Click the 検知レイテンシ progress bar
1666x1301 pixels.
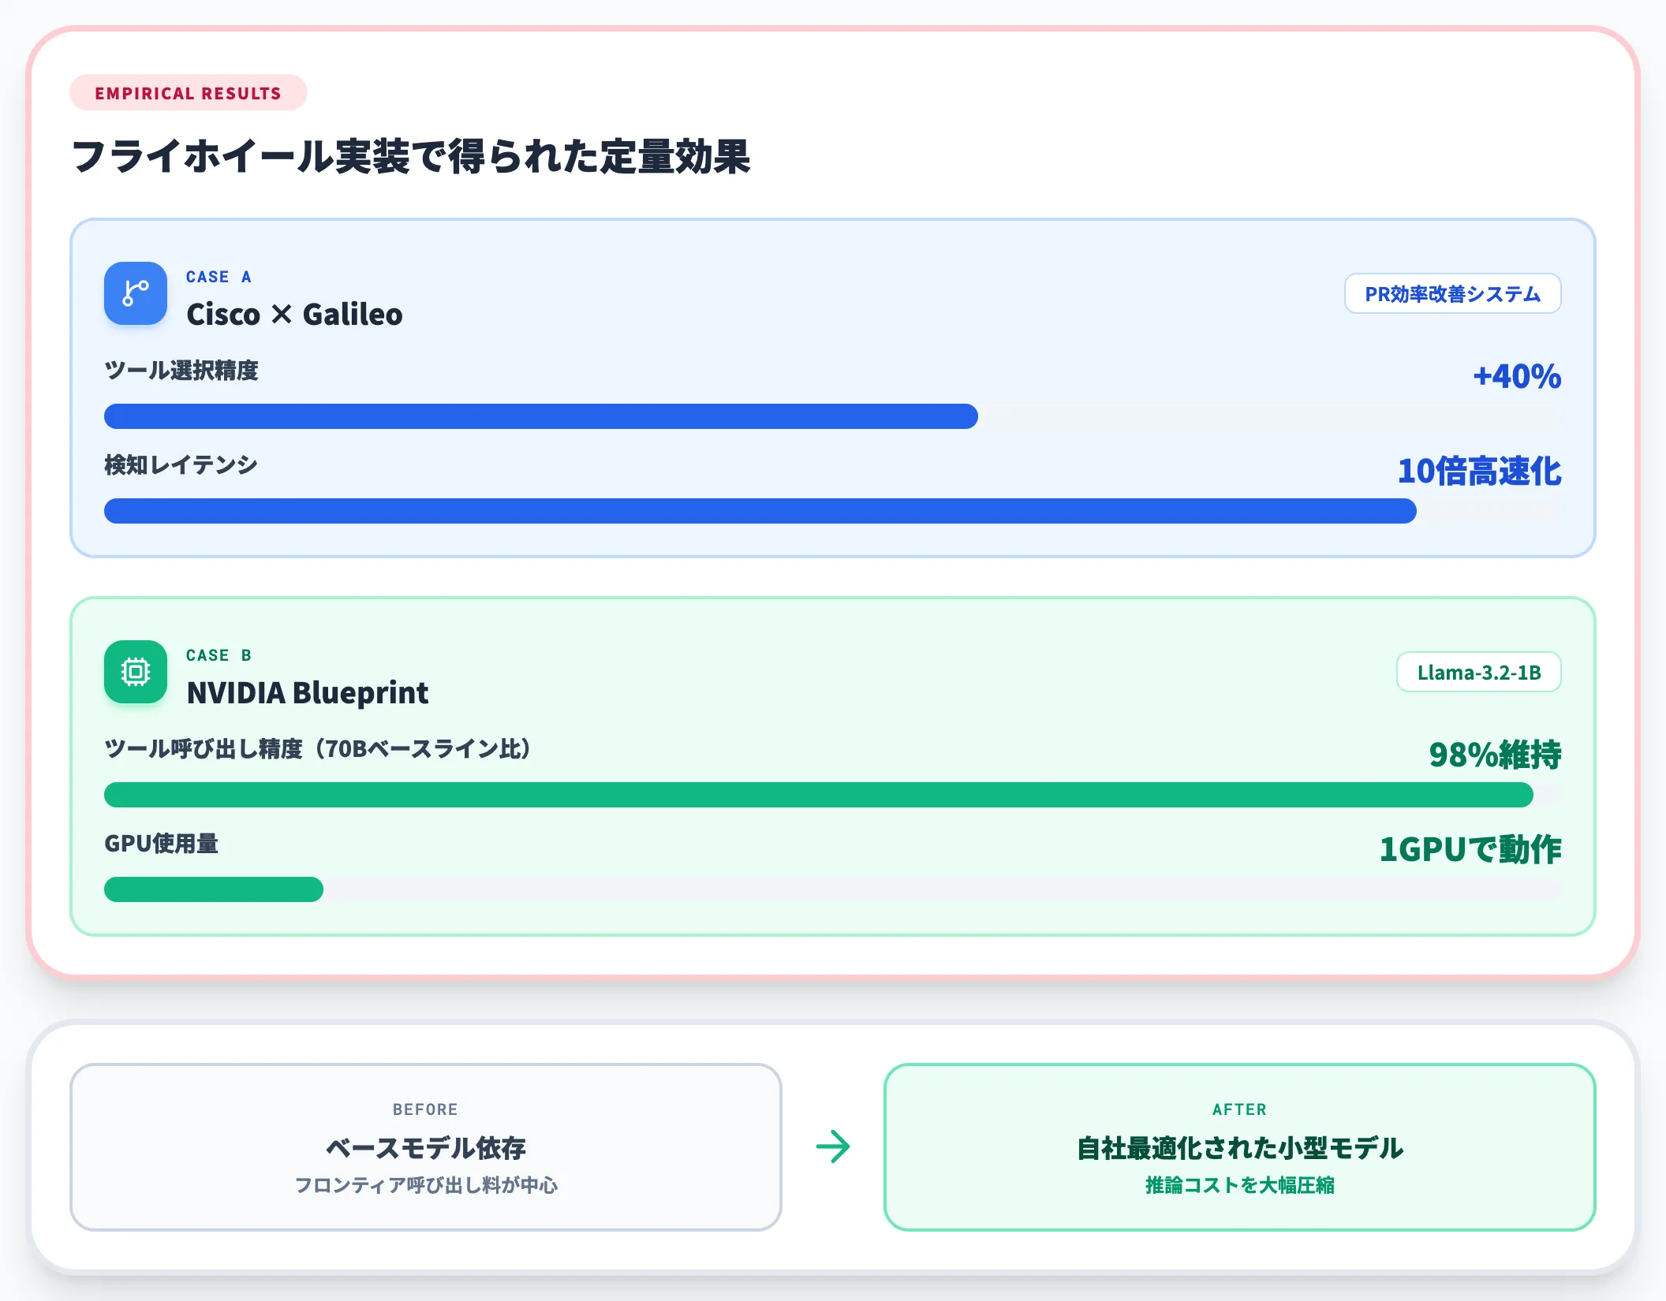833,511
